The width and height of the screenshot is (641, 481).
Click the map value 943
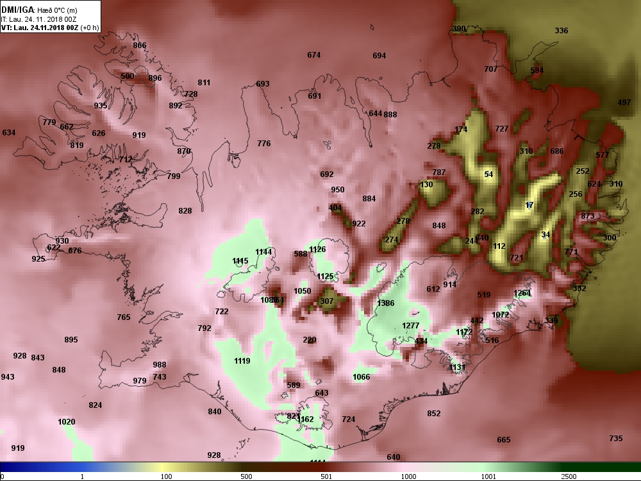point(8,376)
